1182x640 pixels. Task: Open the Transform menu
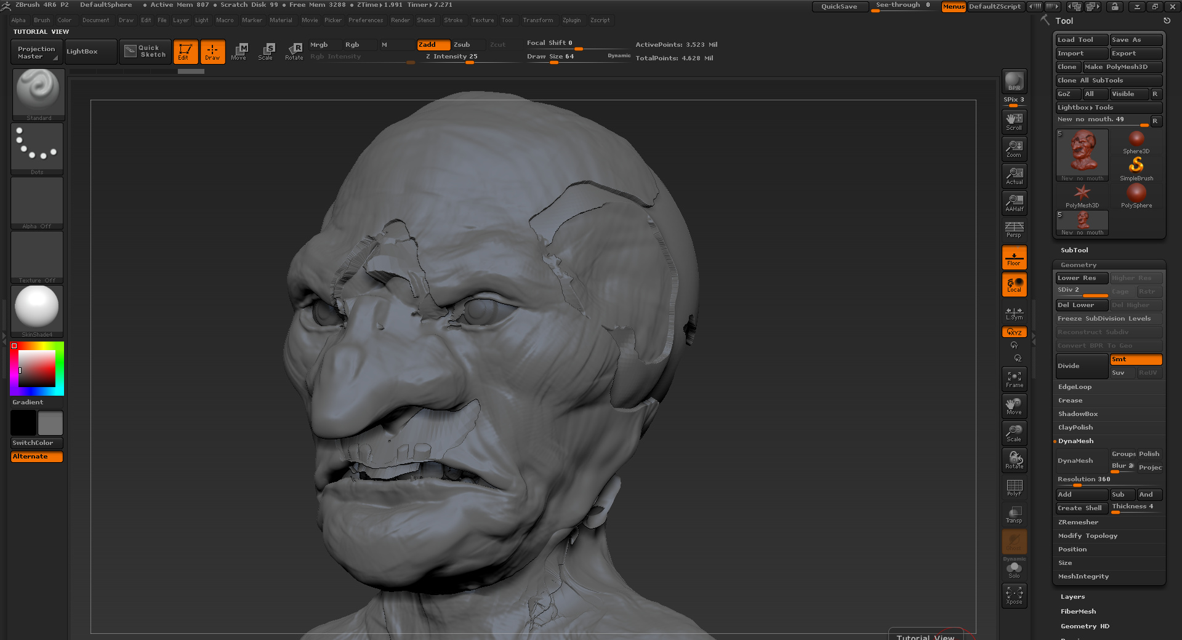[x=538, y=20]
